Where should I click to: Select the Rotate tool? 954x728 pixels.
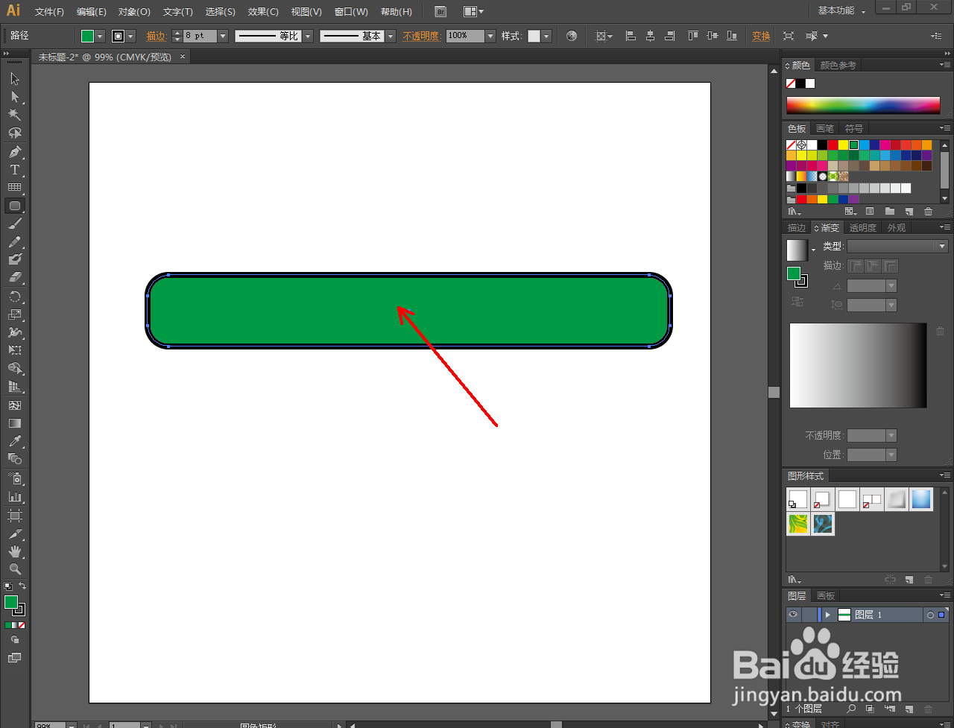pyautogui.click(x=15, y=297)
